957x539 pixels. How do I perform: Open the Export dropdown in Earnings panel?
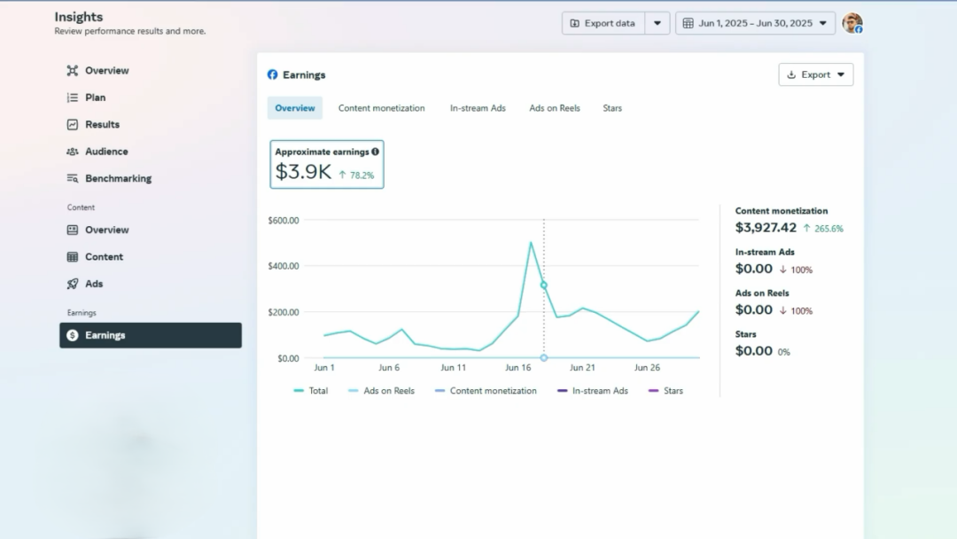coord(815,75)
